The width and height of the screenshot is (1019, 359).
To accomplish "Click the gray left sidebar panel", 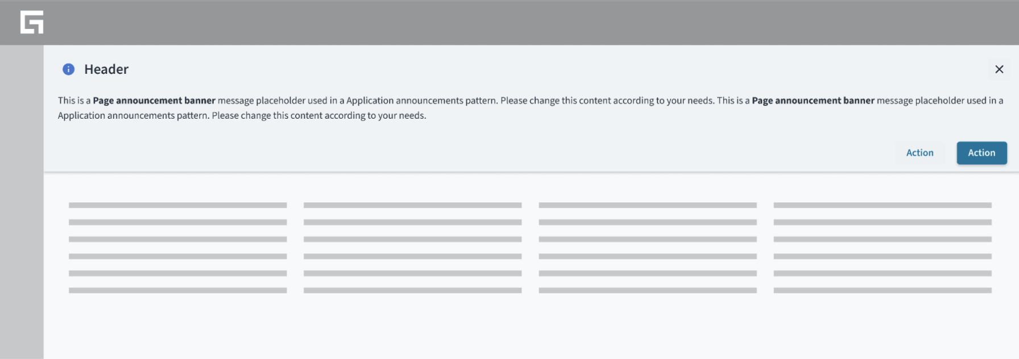I will (x=22, y=202).
